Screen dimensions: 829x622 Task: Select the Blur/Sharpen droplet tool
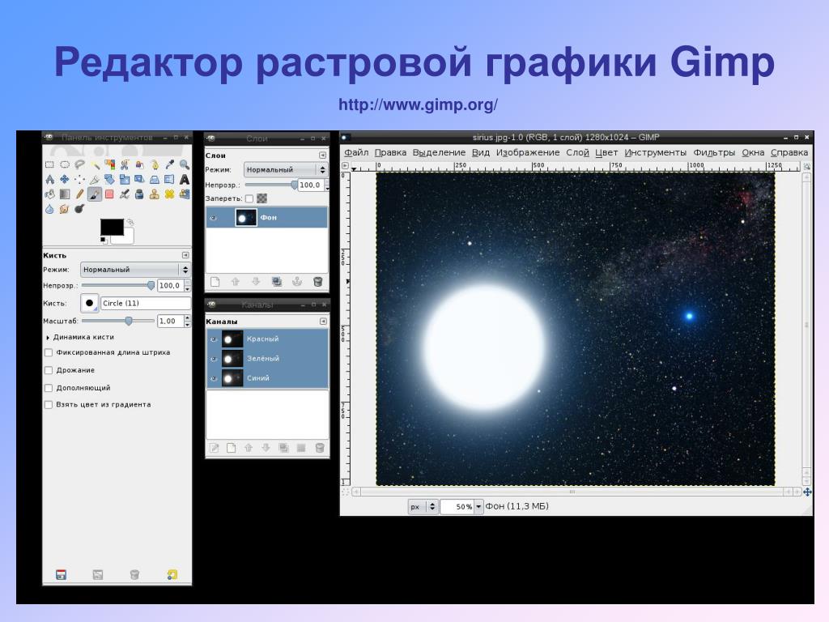tap(49, 209)
